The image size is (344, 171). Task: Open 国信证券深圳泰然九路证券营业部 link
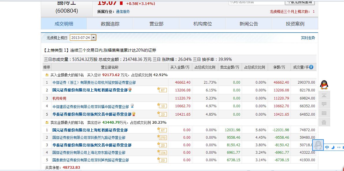(x=89, y=138)
